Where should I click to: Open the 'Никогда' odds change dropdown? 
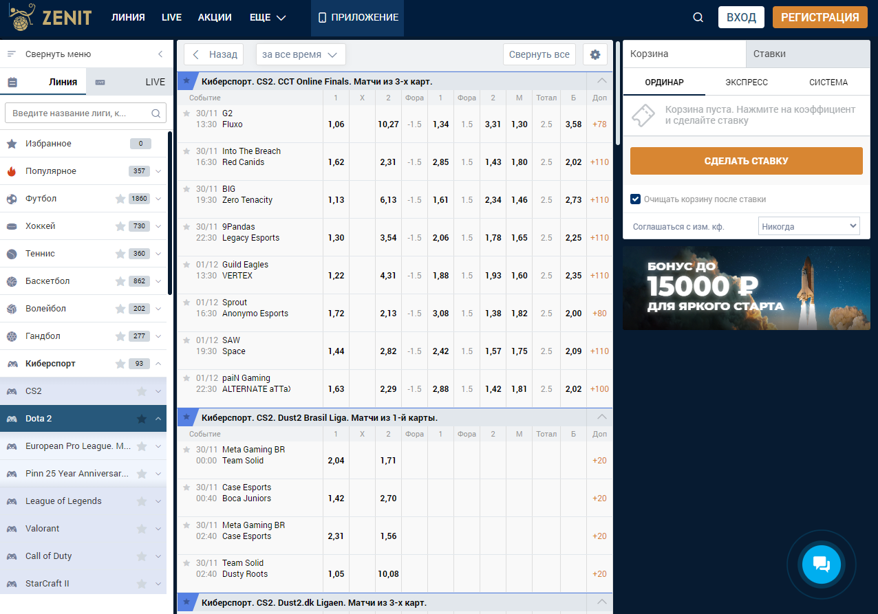tap(809, 226)
